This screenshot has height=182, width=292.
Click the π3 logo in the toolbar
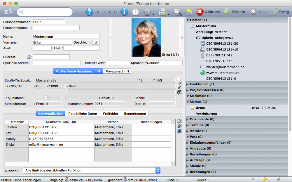(8, 12)
